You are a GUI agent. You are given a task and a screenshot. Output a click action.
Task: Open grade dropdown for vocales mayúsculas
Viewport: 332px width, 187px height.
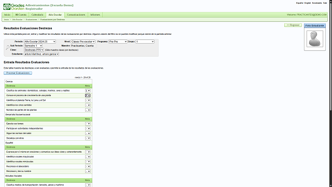click(88, 157)
